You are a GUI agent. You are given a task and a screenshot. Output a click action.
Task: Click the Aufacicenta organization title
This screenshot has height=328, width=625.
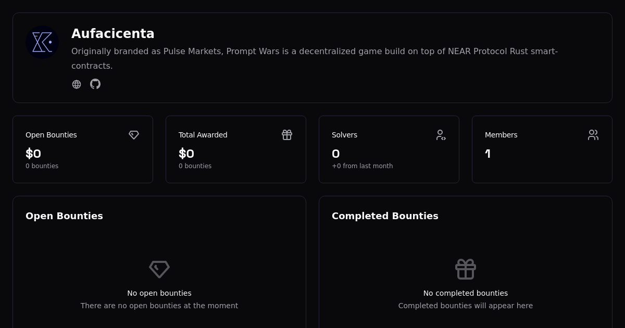(113, 34)
